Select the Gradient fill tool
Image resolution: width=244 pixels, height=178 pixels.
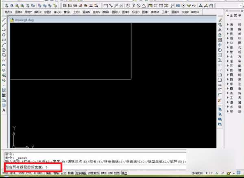point(4,95)
